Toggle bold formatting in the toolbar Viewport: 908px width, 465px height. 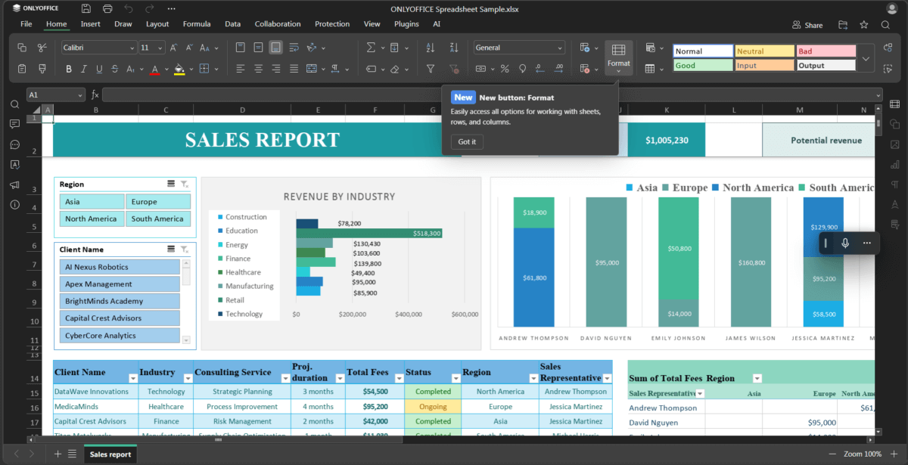(68, 70)
